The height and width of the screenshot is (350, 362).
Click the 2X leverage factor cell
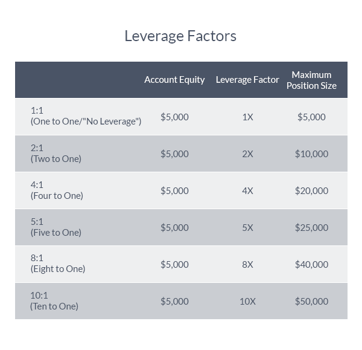click(247, 154)
